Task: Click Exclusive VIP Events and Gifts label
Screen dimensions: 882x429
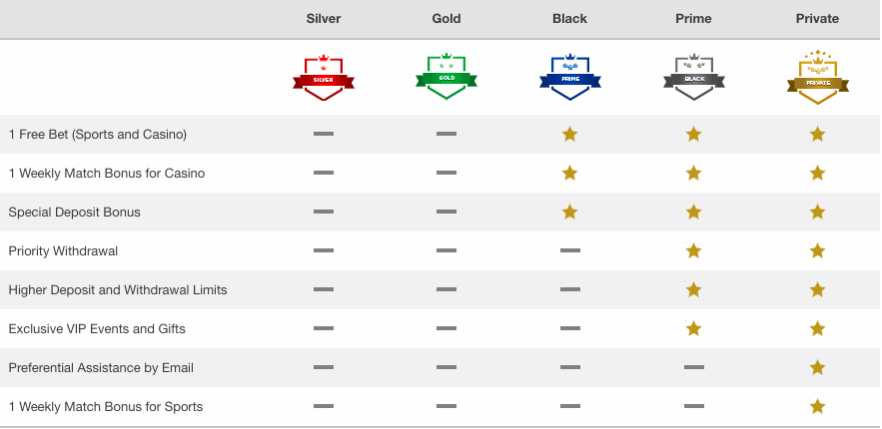Action: [x=97, y=328]
